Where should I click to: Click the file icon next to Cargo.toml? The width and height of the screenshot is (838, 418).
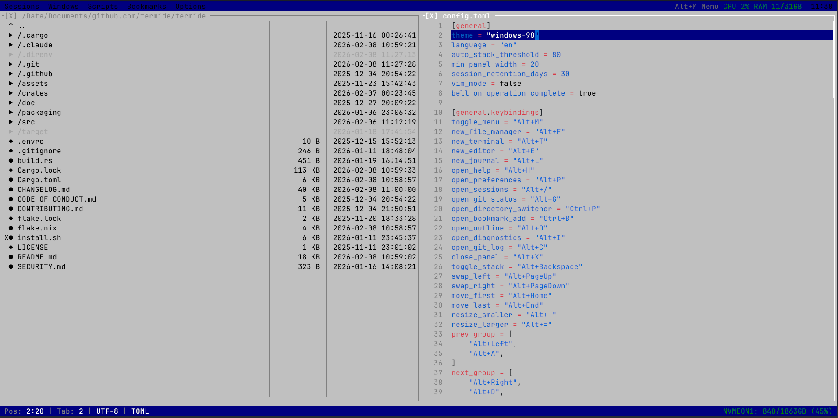(11, 180)
